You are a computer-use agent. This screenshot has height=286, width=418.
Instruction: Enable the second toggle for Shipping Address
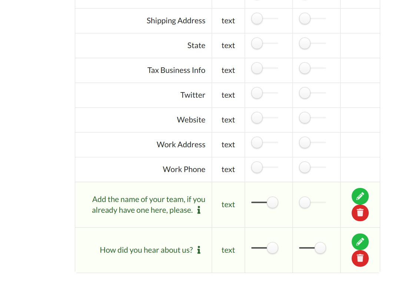click(x=312, y=18)
